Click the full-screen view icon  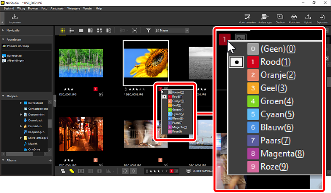point(135,30)
